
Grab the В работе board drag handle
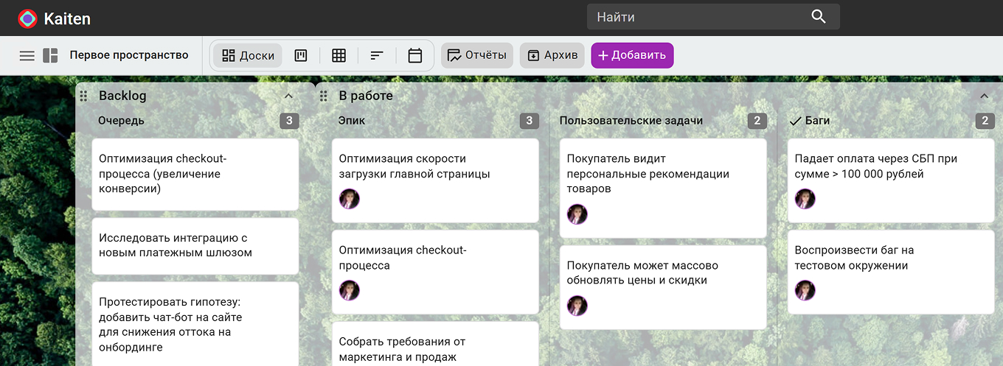[x=323, y=96]
